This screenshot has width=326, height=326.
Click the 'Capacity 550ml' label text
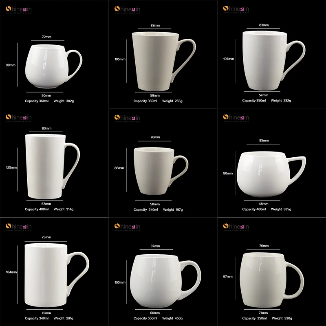pos(145,318)
